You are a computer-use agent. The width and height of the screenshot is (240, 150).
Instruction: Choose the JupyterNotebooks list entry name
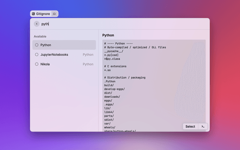(x=54, y=54)
